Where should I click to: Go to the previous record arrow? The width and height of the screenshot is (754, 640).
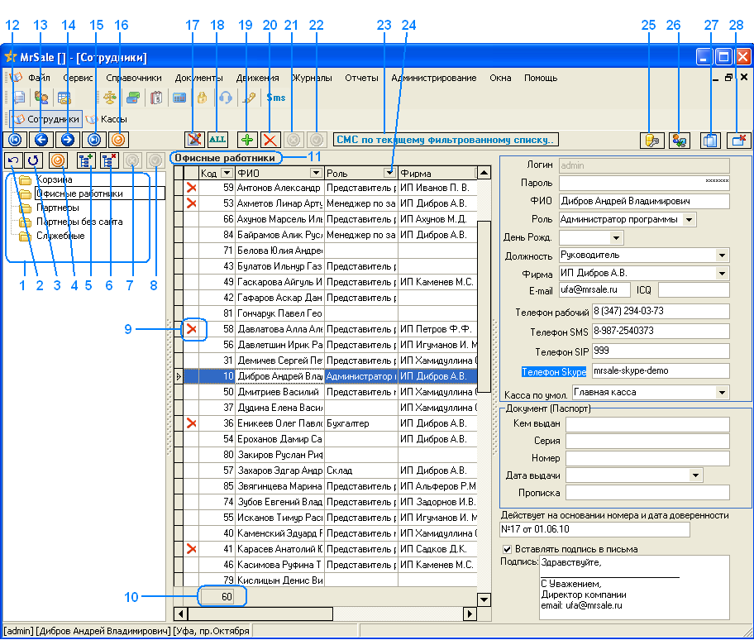click(x=41, y=140)
